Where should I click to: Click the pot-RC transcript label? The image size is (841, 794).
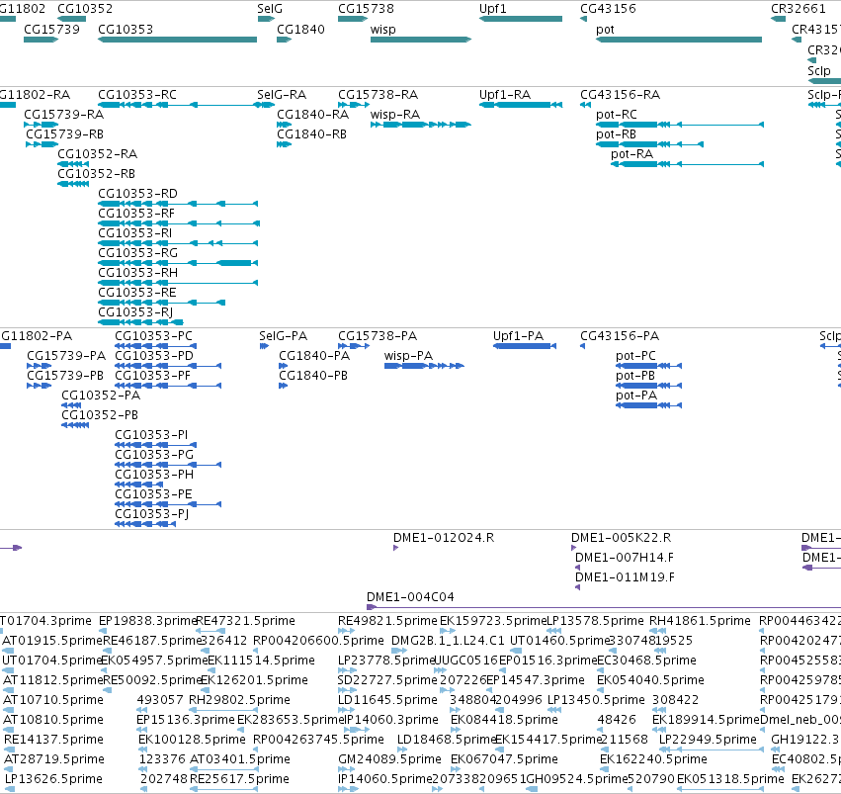click(x=617, y=115)
